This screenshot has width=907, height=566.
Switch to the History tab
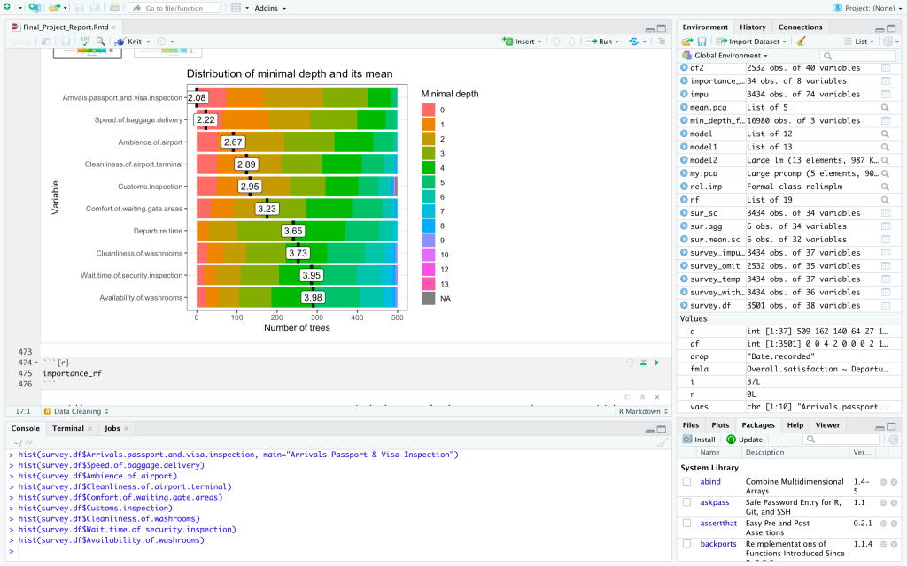coord(753,27)
